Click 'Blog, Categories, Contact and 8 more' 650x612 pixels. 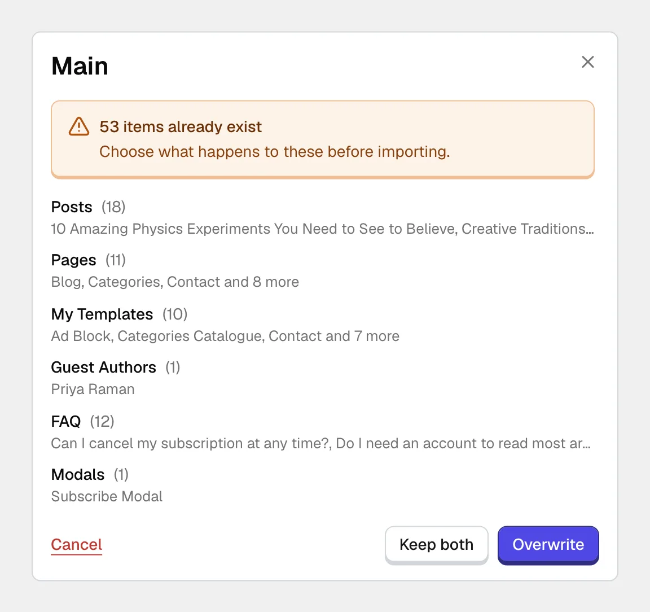175,282
